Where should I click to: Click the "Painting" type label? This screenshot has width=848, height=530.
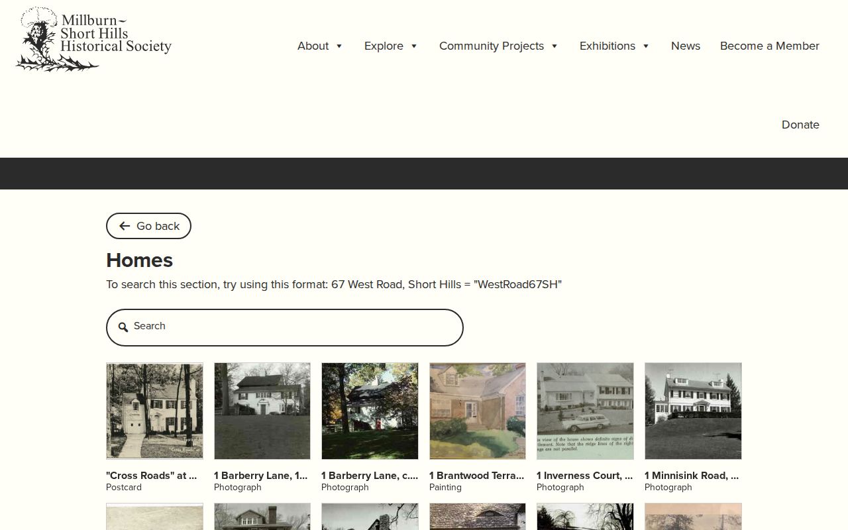(x=445, y=488)
